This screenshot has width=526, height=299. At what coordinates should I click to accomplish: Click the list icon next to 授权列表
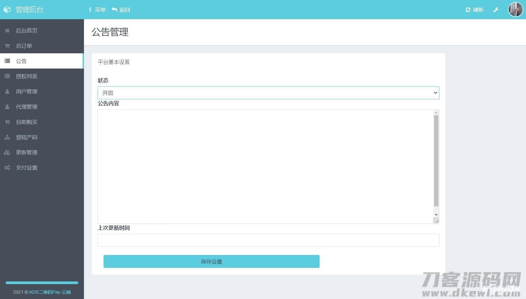pyautogui.click(x=7, y=76)
